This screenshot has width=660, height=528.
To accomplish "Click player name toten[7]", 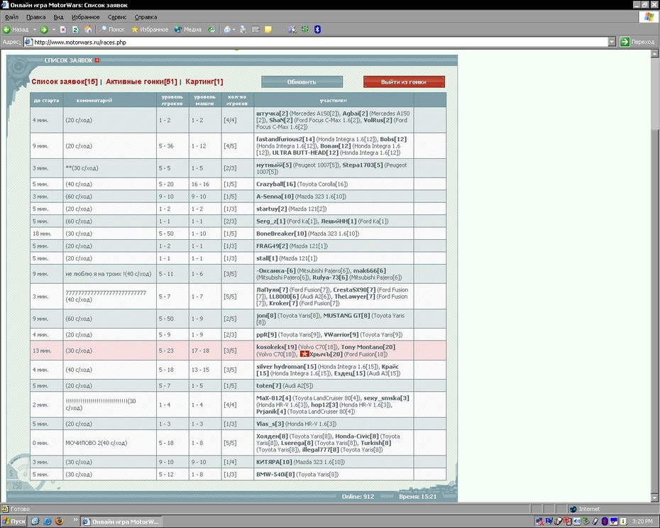I will tap(268, 385).
